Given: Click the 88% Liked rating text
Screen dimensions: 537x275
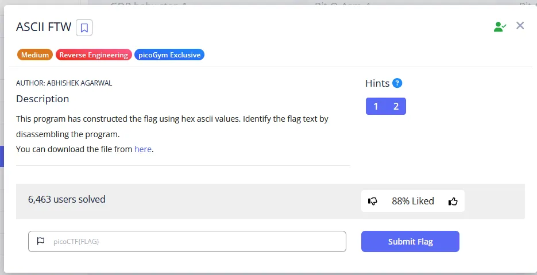Looking at the screenshot, I should (x=413, y=201).
